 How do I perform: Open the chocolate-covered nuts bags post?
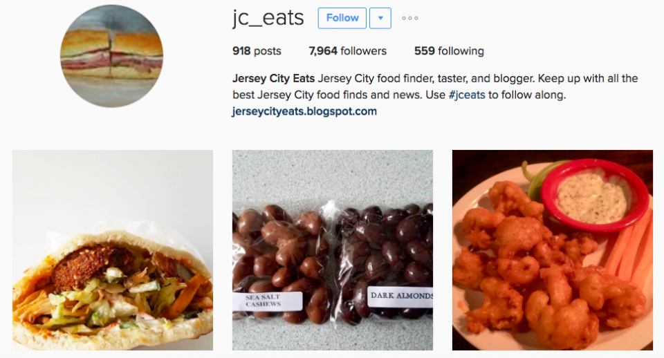point(333,250)
